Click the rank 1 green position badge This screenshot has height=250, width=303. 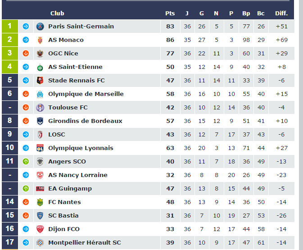[10, 27]
